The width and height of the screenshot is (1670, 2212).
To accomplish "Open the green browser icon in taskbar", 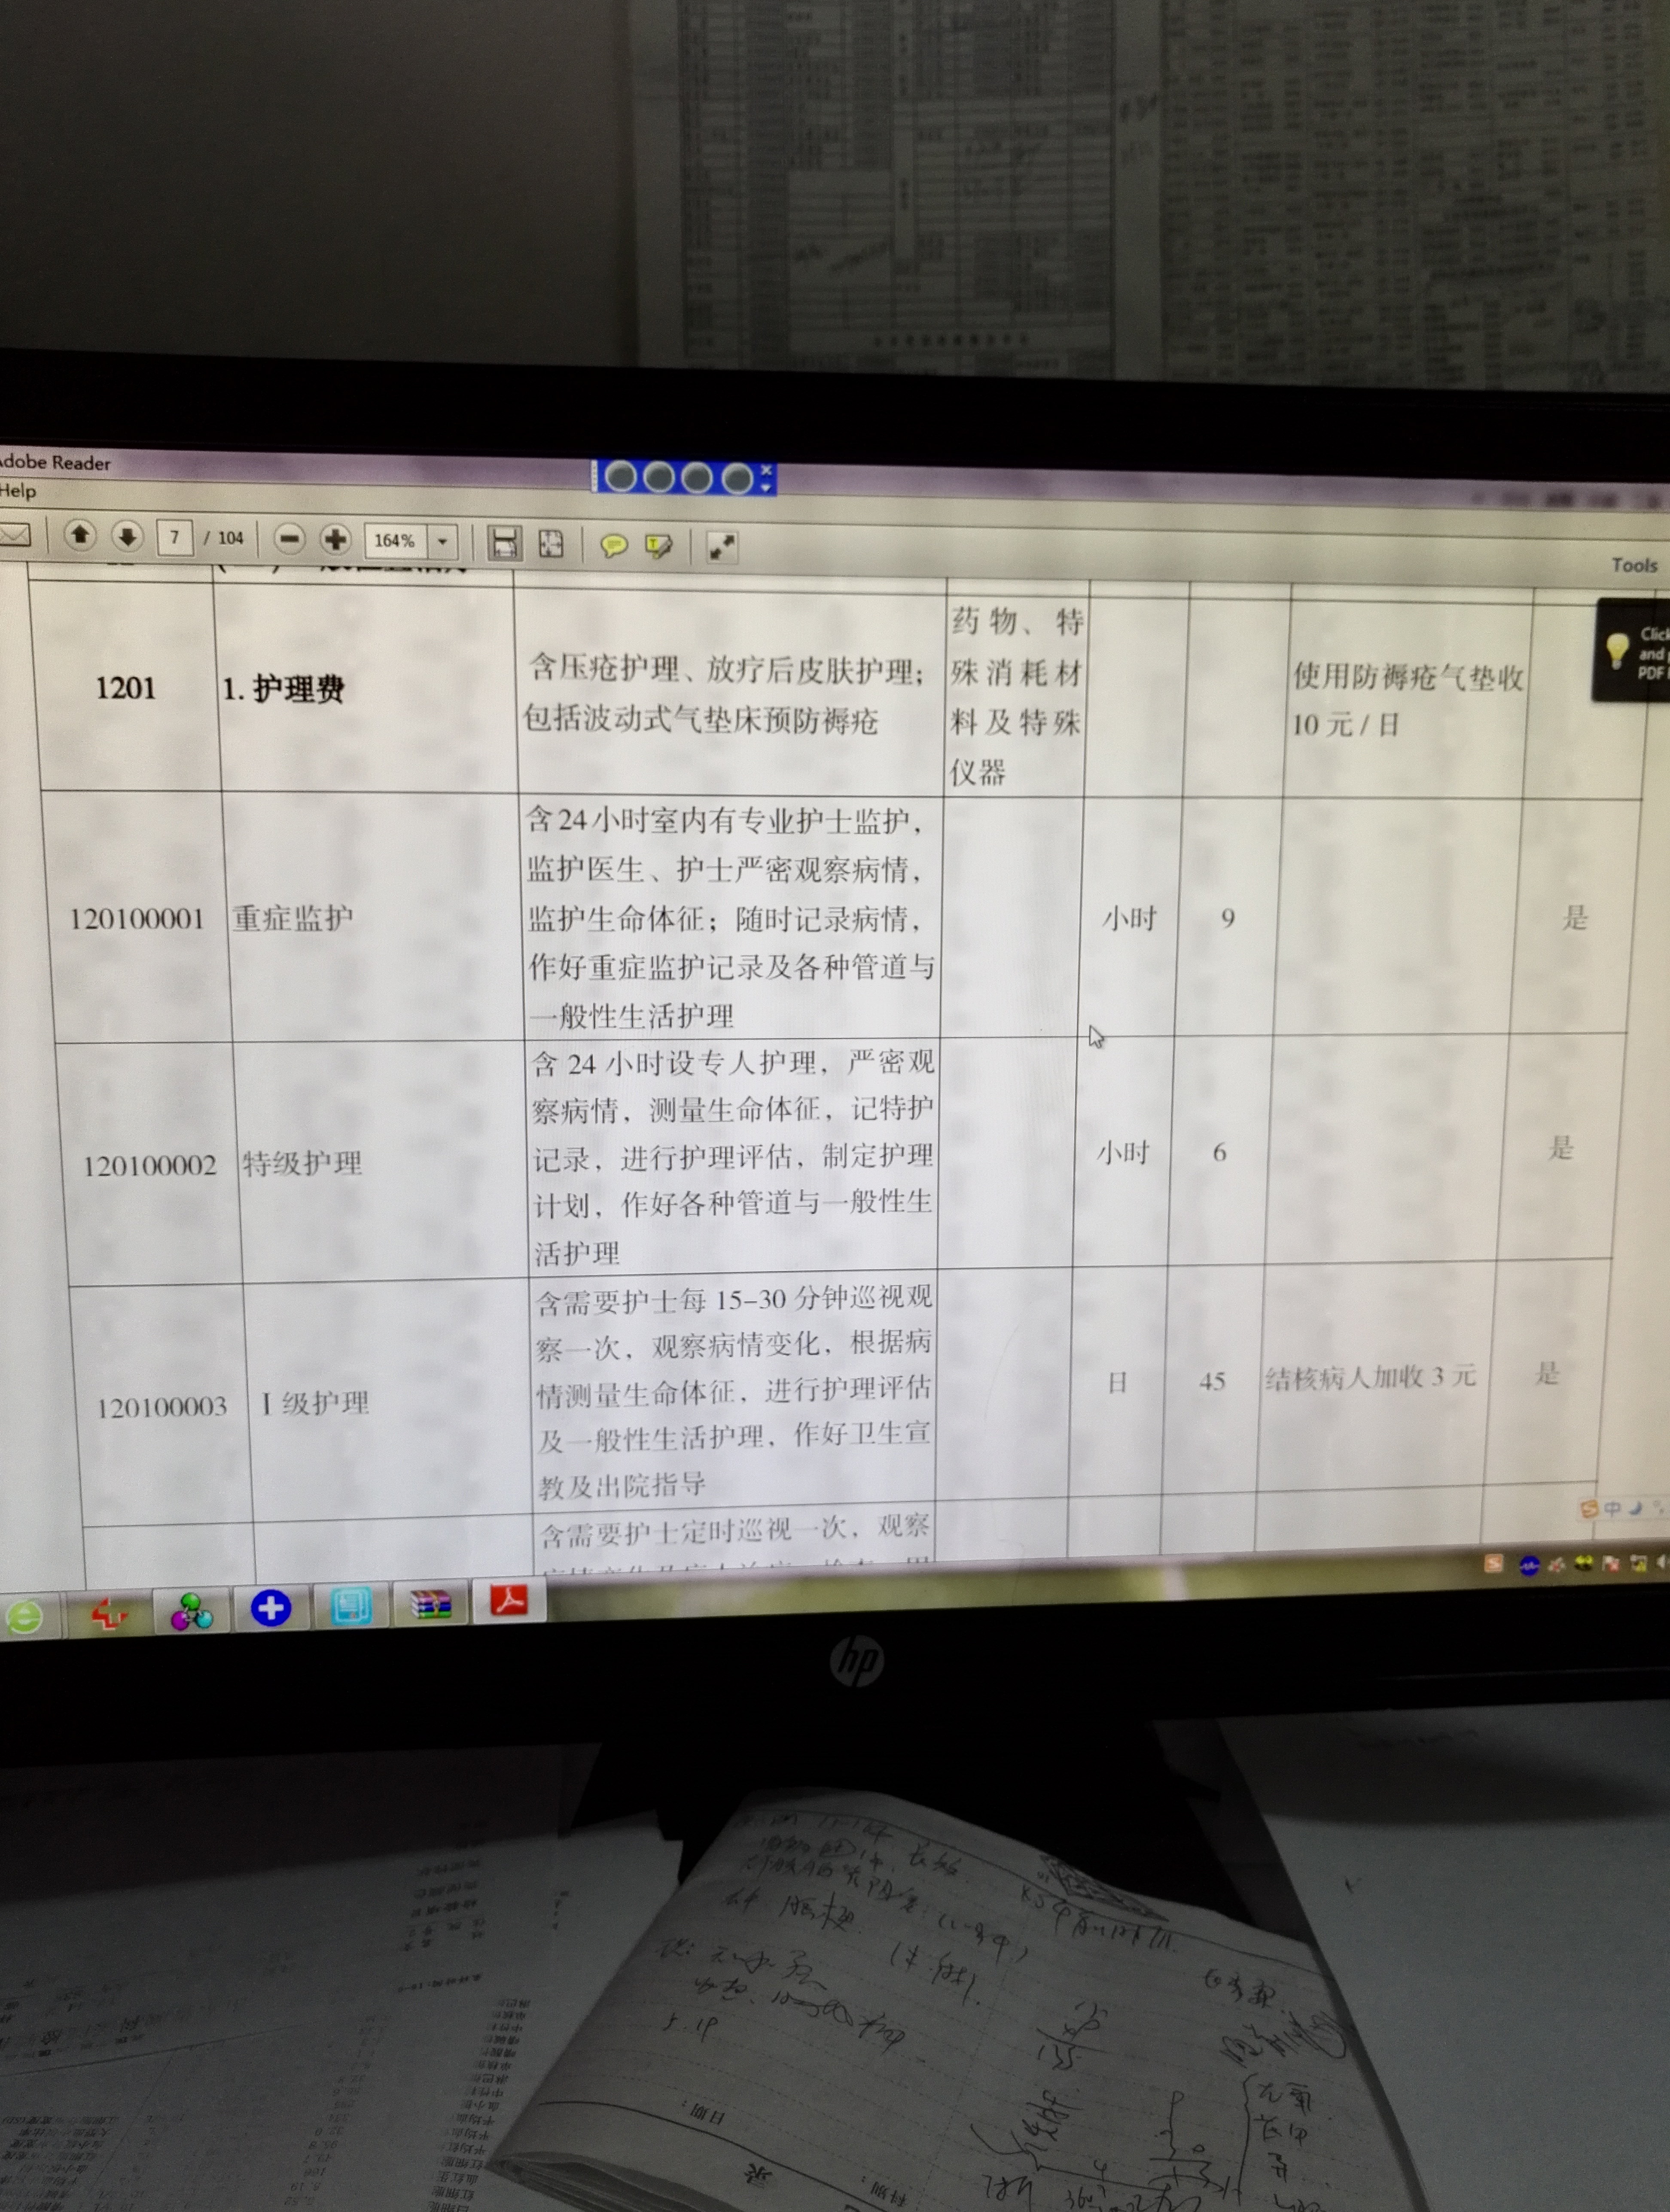I will tap(24, 1616).
